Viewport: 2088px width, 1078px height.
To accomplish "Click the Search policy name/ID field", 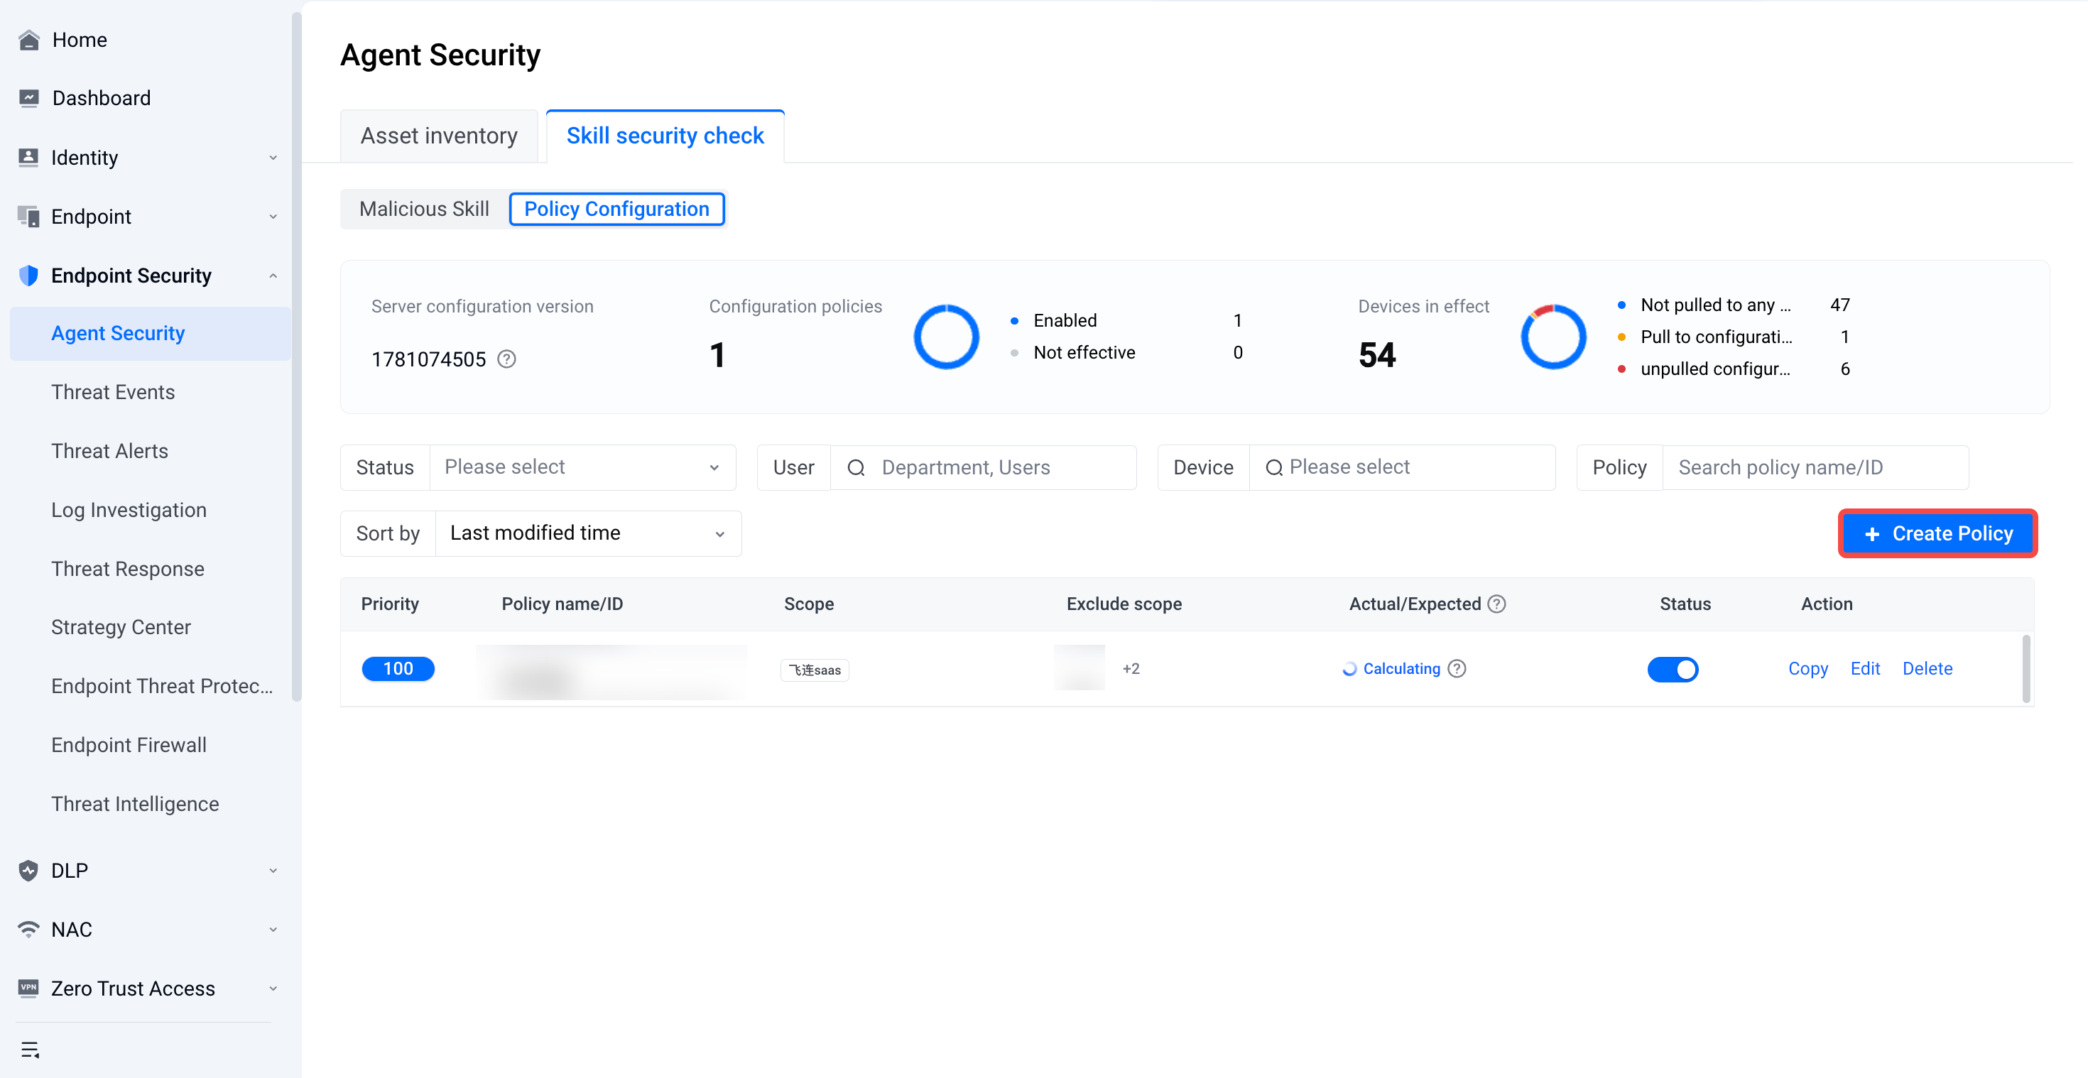I will (x=1816, y=468).
